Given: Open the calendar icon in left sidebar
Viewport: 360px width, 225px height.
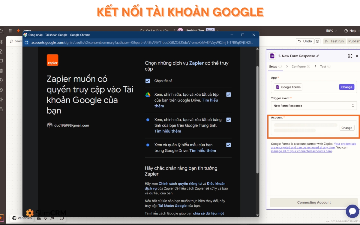Looking at the screenshot, I should tap(1, 70).
